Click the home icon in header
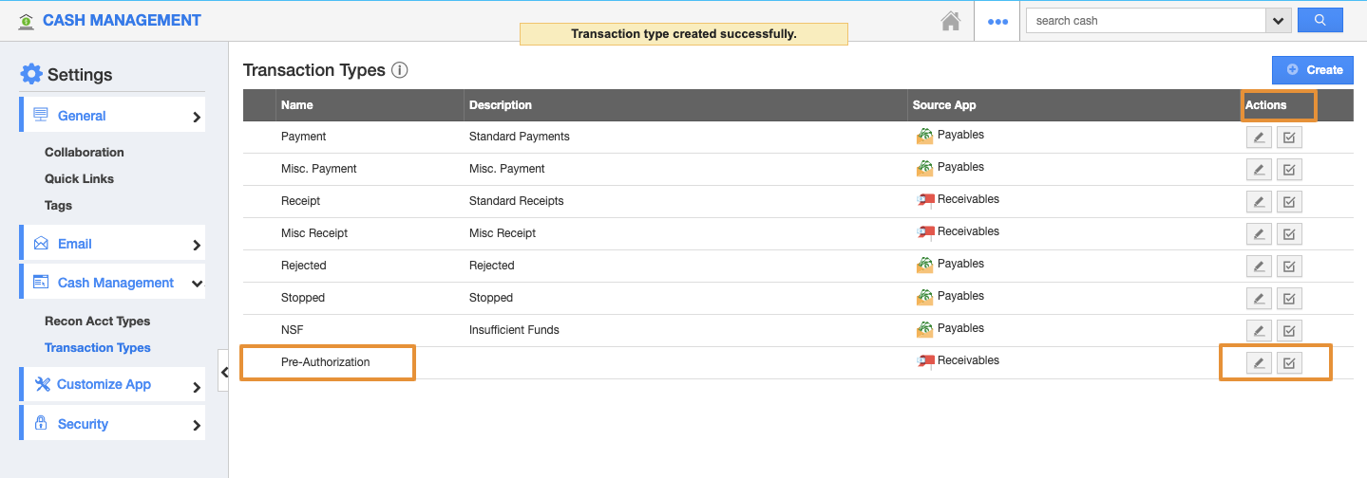 950,21
